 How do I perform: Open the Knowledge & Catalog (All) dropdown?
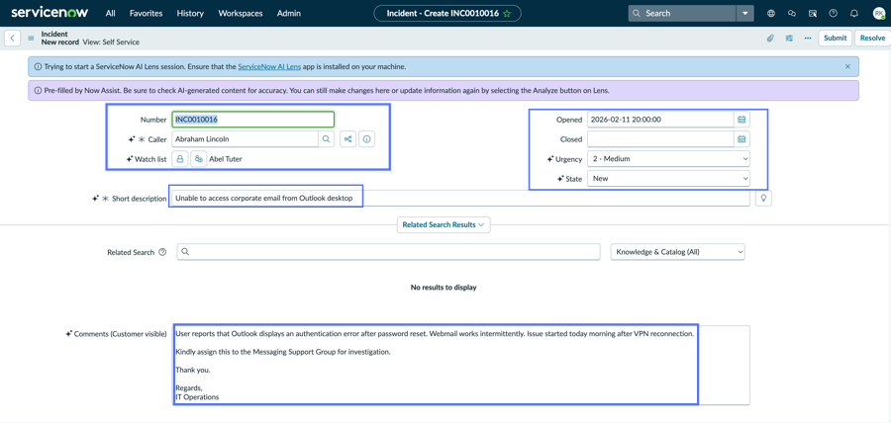(x=677, y=252)
